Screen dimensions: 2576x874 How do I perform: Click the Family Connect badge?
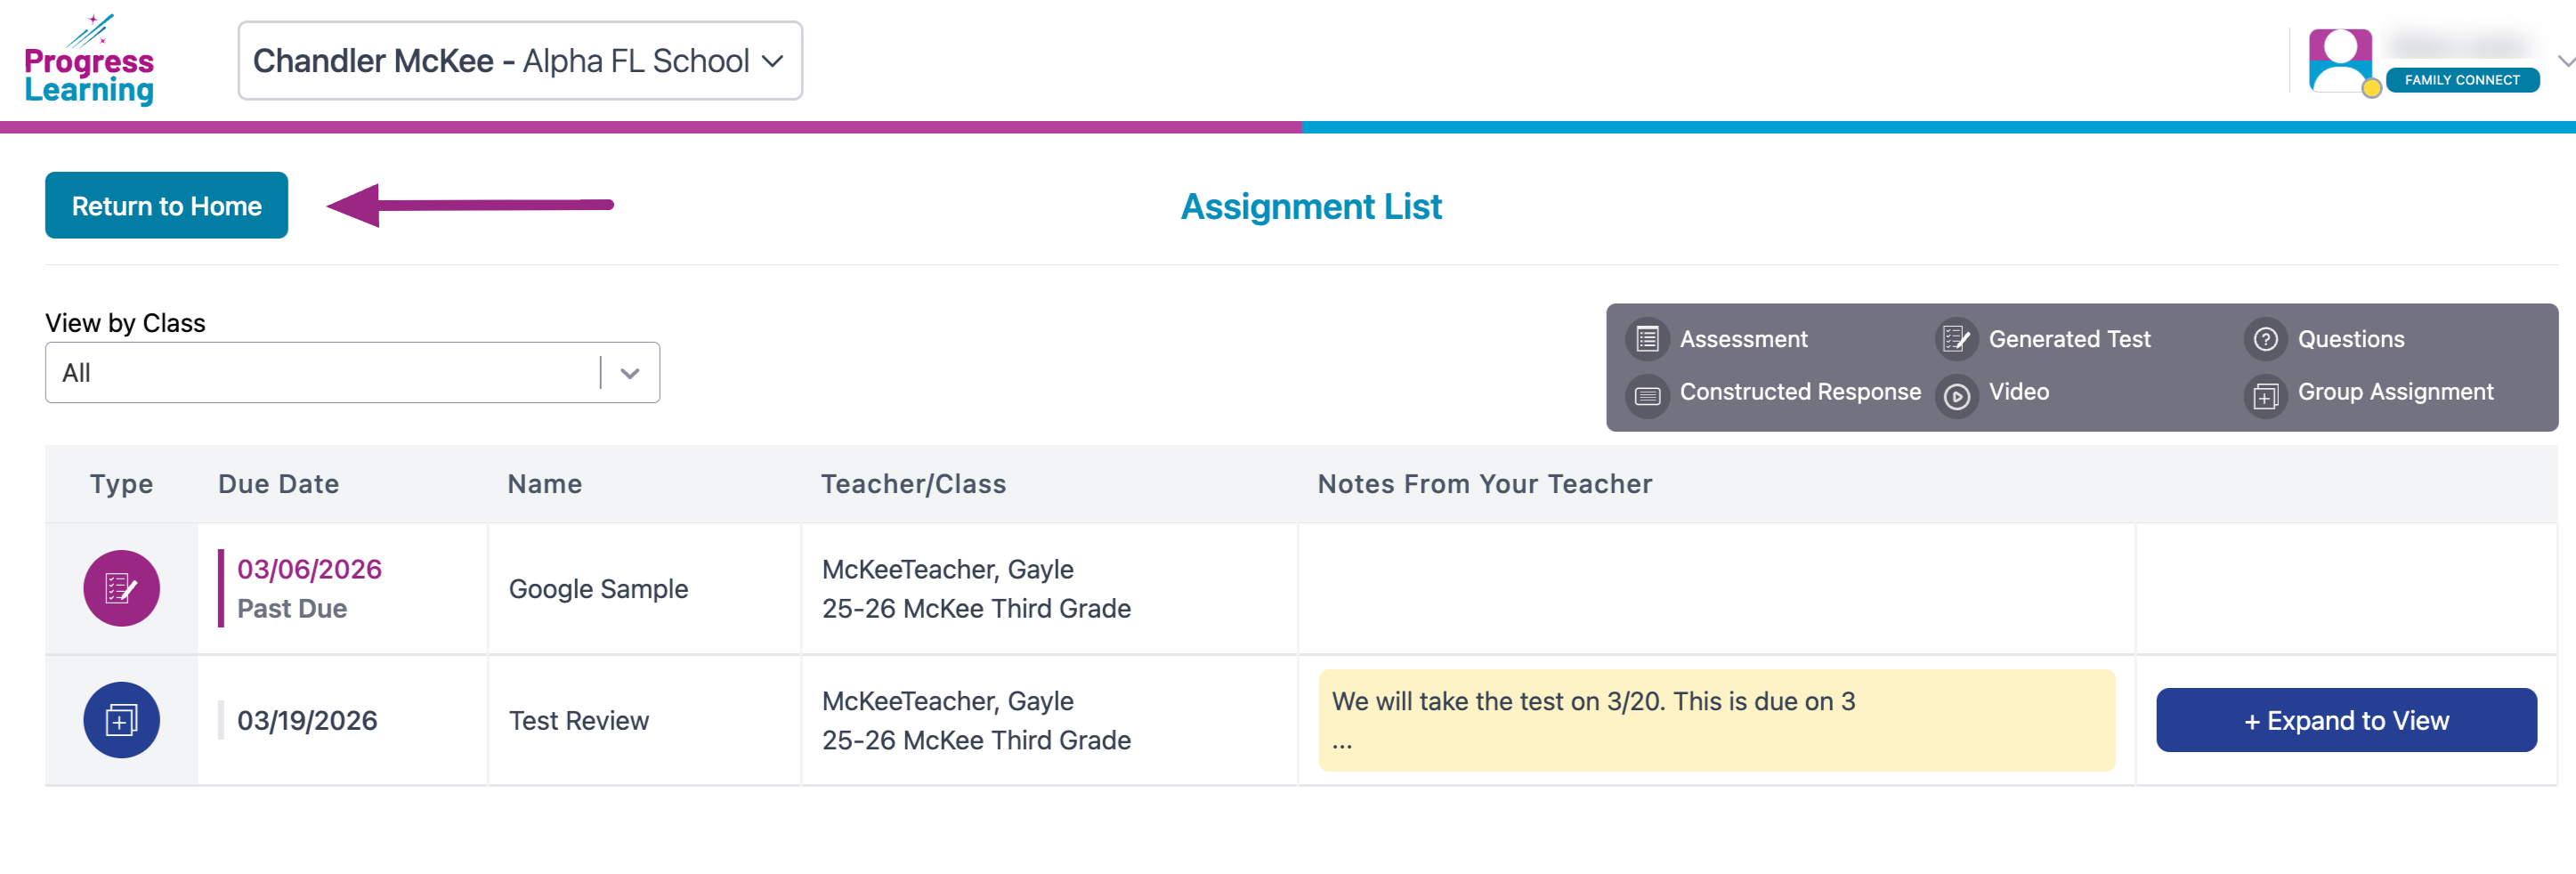(2461, 80)
